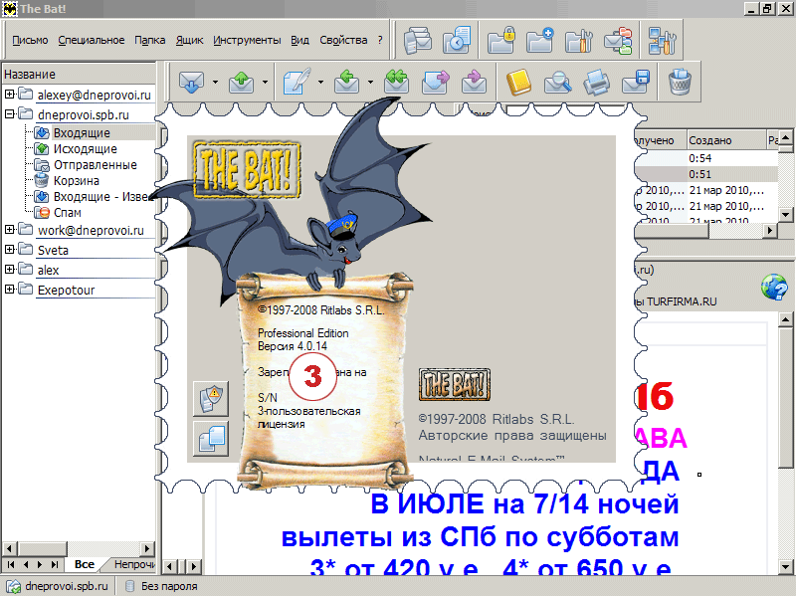Screen dimensions: 796x597
Task: Collapse the dneprovoi.spb.ru account node
Action: [x=10, y=114]
